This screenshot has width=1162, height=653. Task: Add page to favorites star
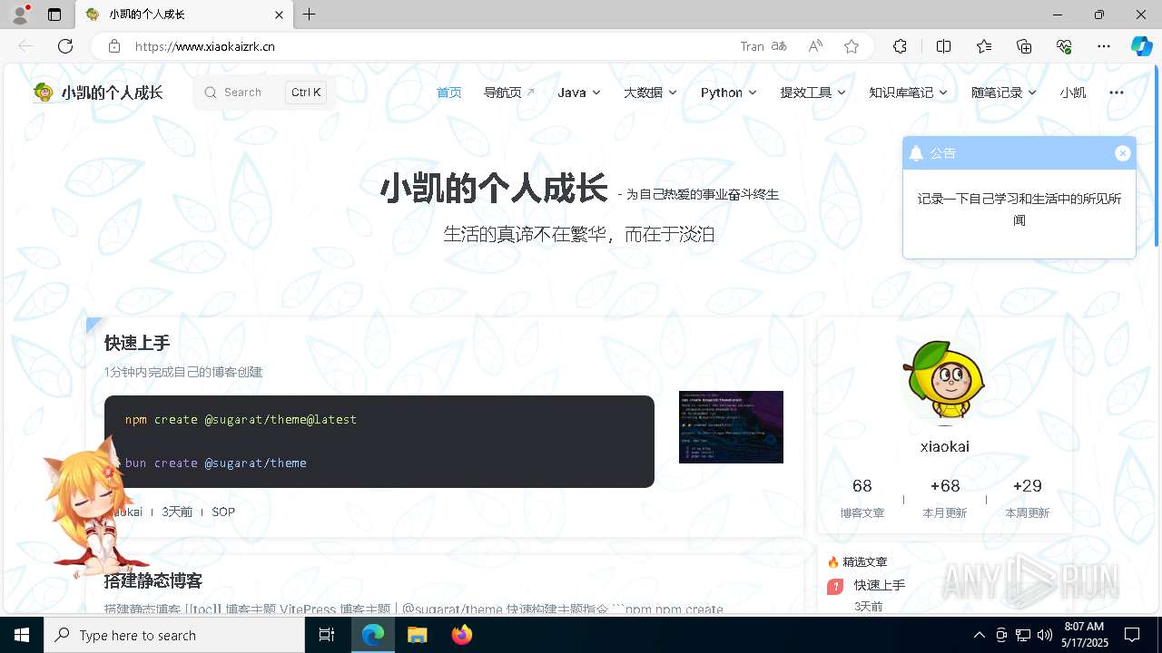[x=852, y=46]
